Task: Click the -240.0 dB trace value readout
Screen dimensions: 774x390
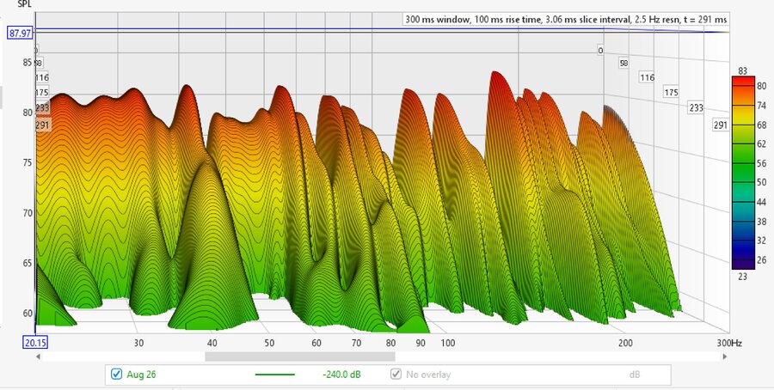Action: click(x=341, y=375)
